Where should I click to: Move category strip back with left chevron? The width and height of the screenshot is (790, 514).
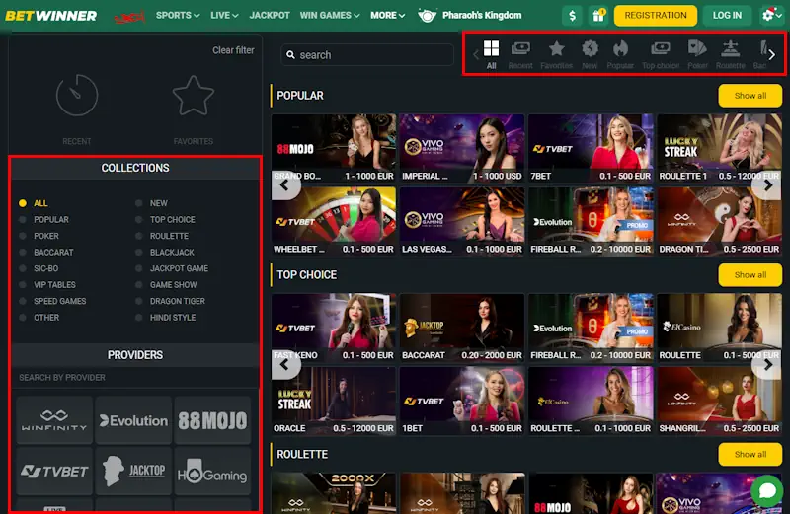(475, 54)
